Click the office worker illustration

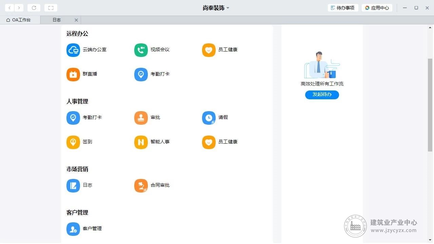click(x=322, y=65)
